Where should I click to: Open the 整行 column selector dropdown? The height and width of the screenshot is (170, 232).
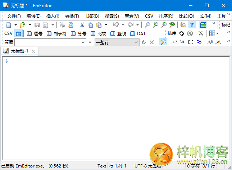click(x=117, y=42)
